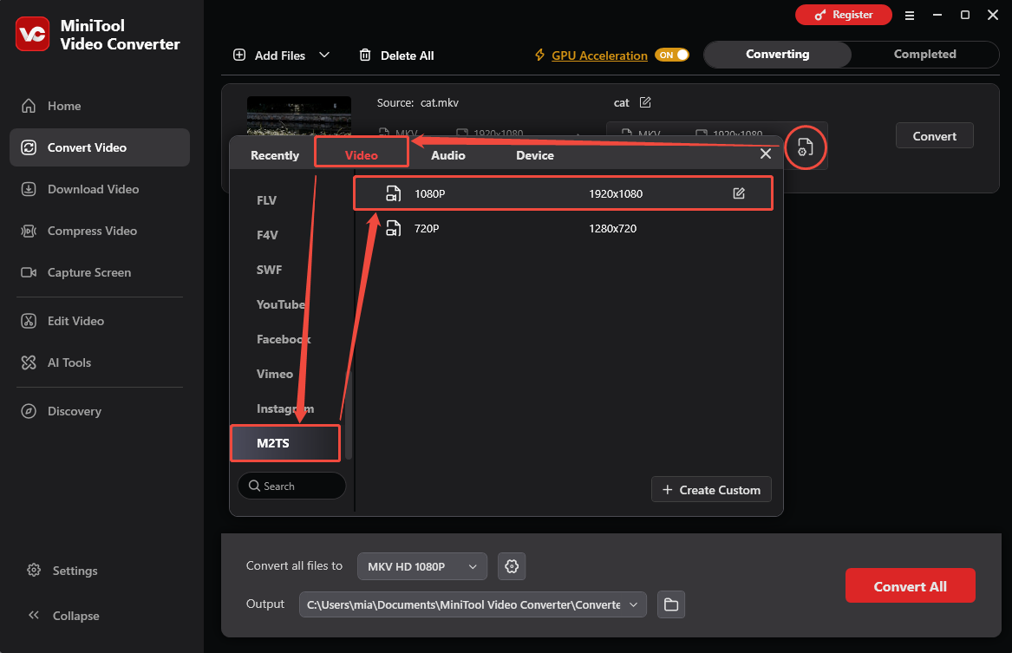Toggle GPU Acceleration switch off
The image size is (1012, 653).
672,55
